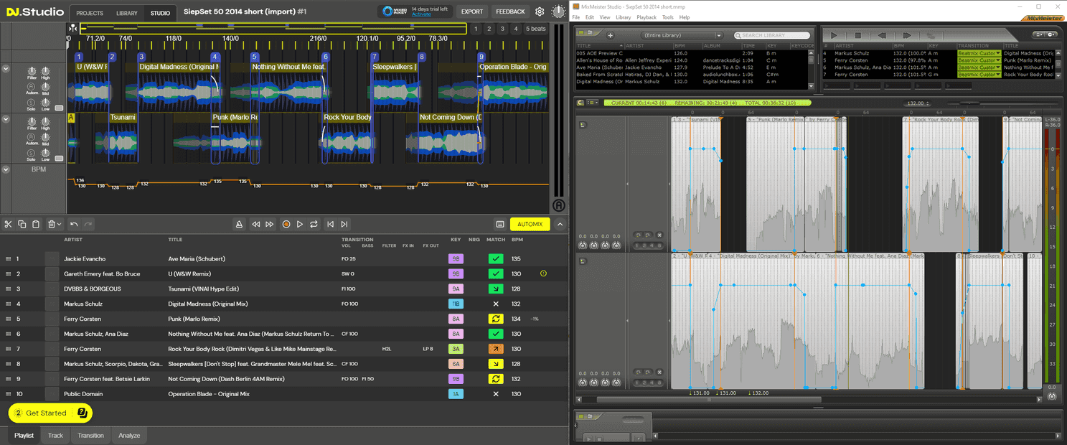Toggle Solo on the top deck strip

[x=31, y=104]
